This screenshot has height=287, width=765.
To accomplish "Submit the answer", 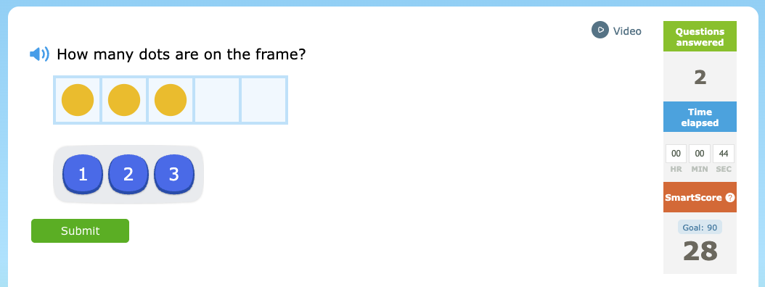I will point(80,230).
